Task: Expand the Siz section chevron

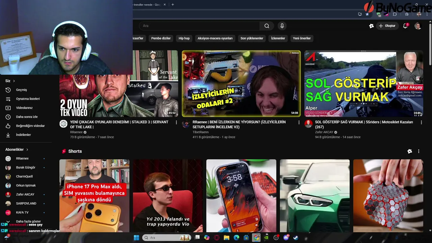Action: pyautogui.click(x=14, y=81)
